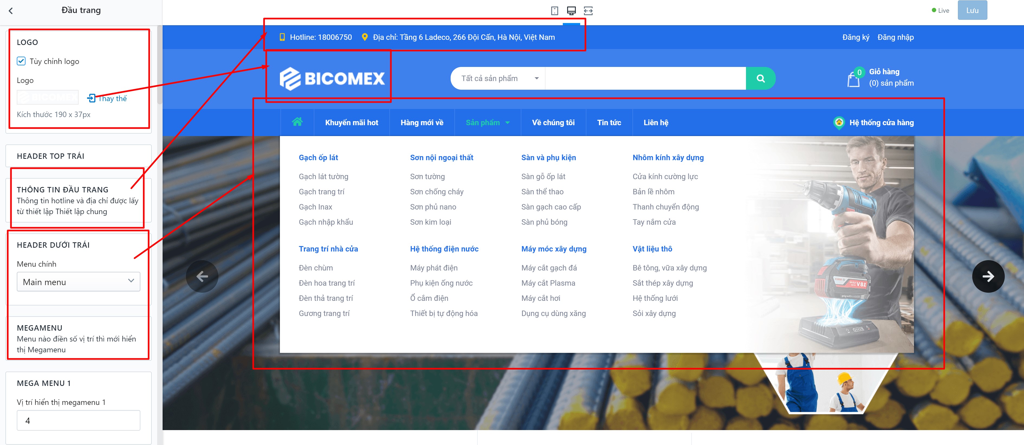The height and width of the screenshot is (445, 1024).
Task: Expand the Main menu select box
Action: tap(78, 282)
